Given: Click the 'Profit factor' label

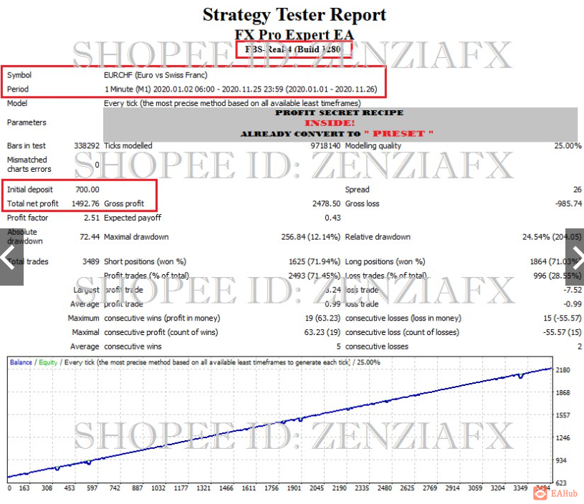Looking at the screenshot, I should click(x=27, y=218).
